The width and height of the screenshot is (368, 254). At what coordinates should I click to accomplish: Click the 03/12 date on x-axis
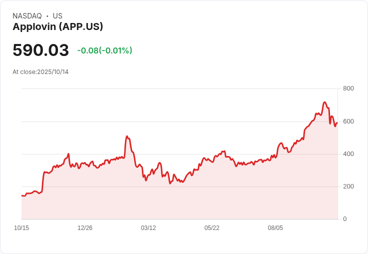[148, 228]
